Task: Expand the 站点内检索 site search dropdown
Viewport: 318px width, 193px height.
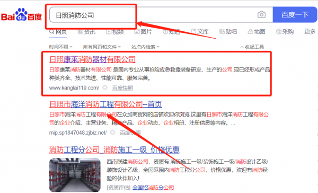Action: pyautogui.click(x=145, y=47)
